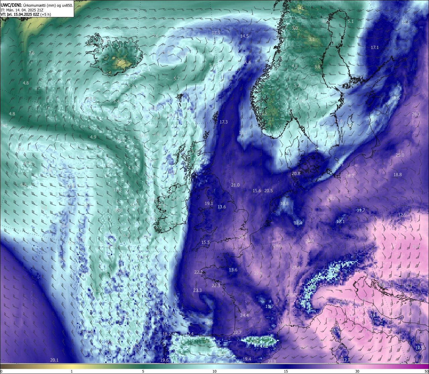Click the 21.0 value on the map
This screenshot has height=374, width=429.
235,185
